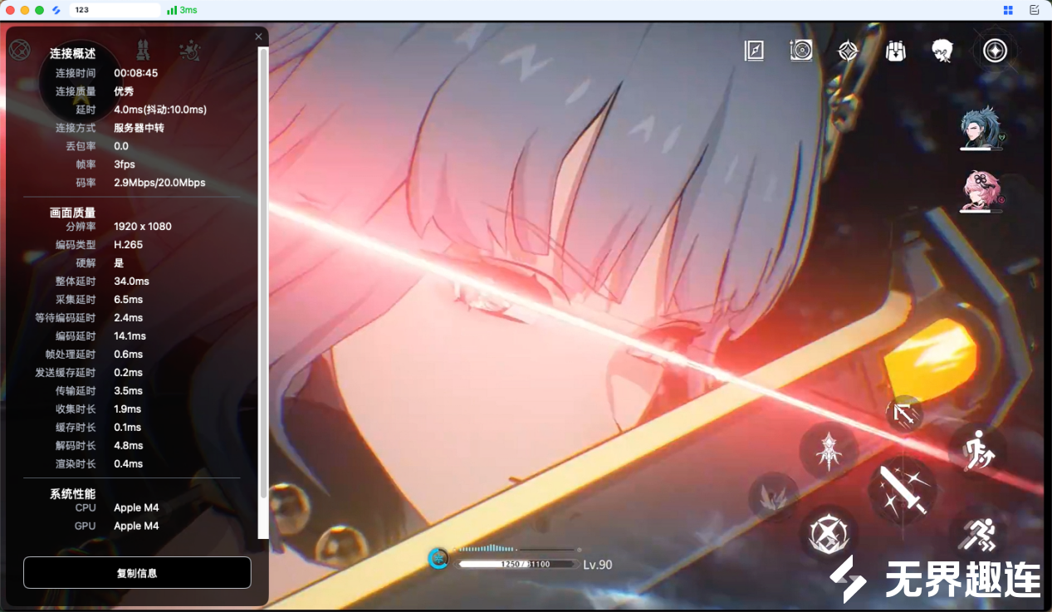
Task: Trigger the ornate dagger skill button
Action: point(829,451)
